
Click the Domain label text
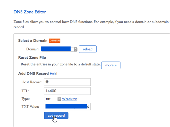33,49
